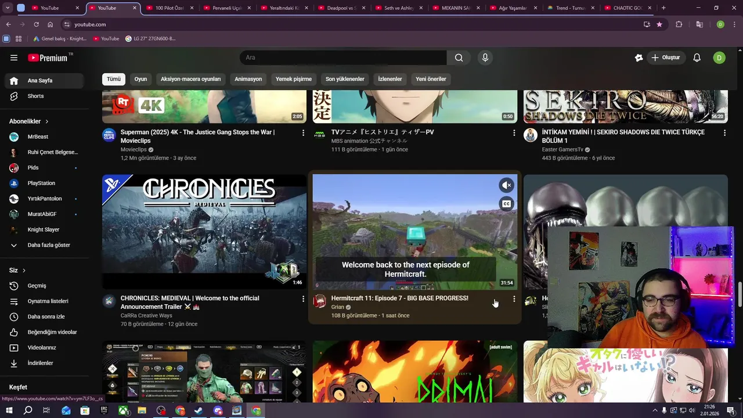The image size is (743, 418).
Task: Open the green D account avatar on YouTube
Action: click(719, 57)
